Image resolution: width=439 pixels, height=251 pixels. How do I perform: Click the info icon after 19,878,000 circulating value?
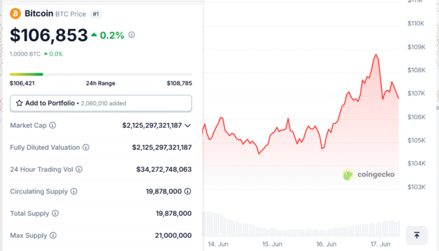[x=187, y=191]
